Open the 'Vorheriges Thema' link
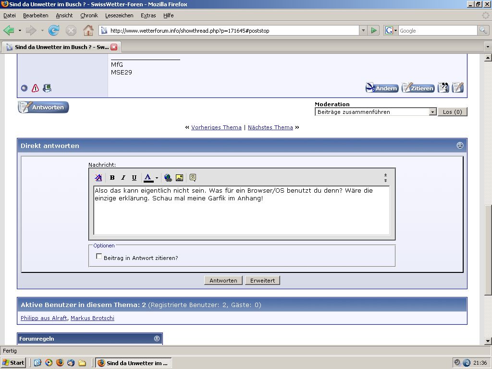This screenshot has width=492, height=369. click(216, 127)
